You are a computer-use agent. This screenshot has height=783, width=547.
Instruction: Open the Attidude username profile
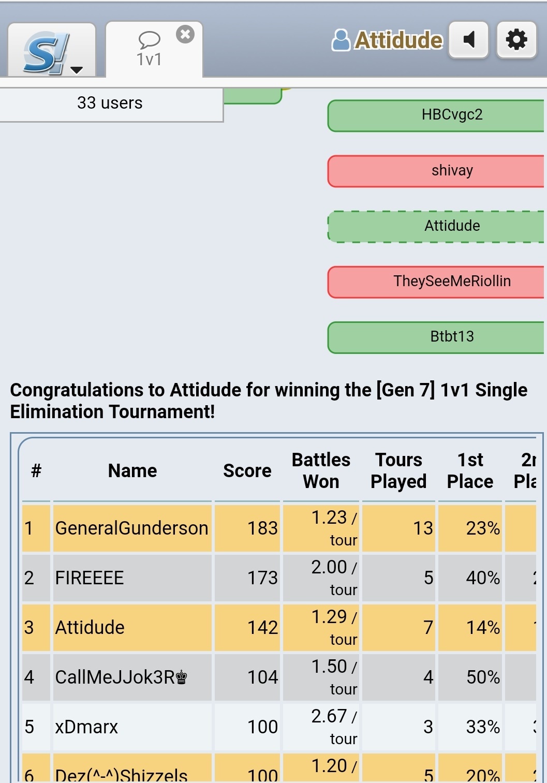398,40
